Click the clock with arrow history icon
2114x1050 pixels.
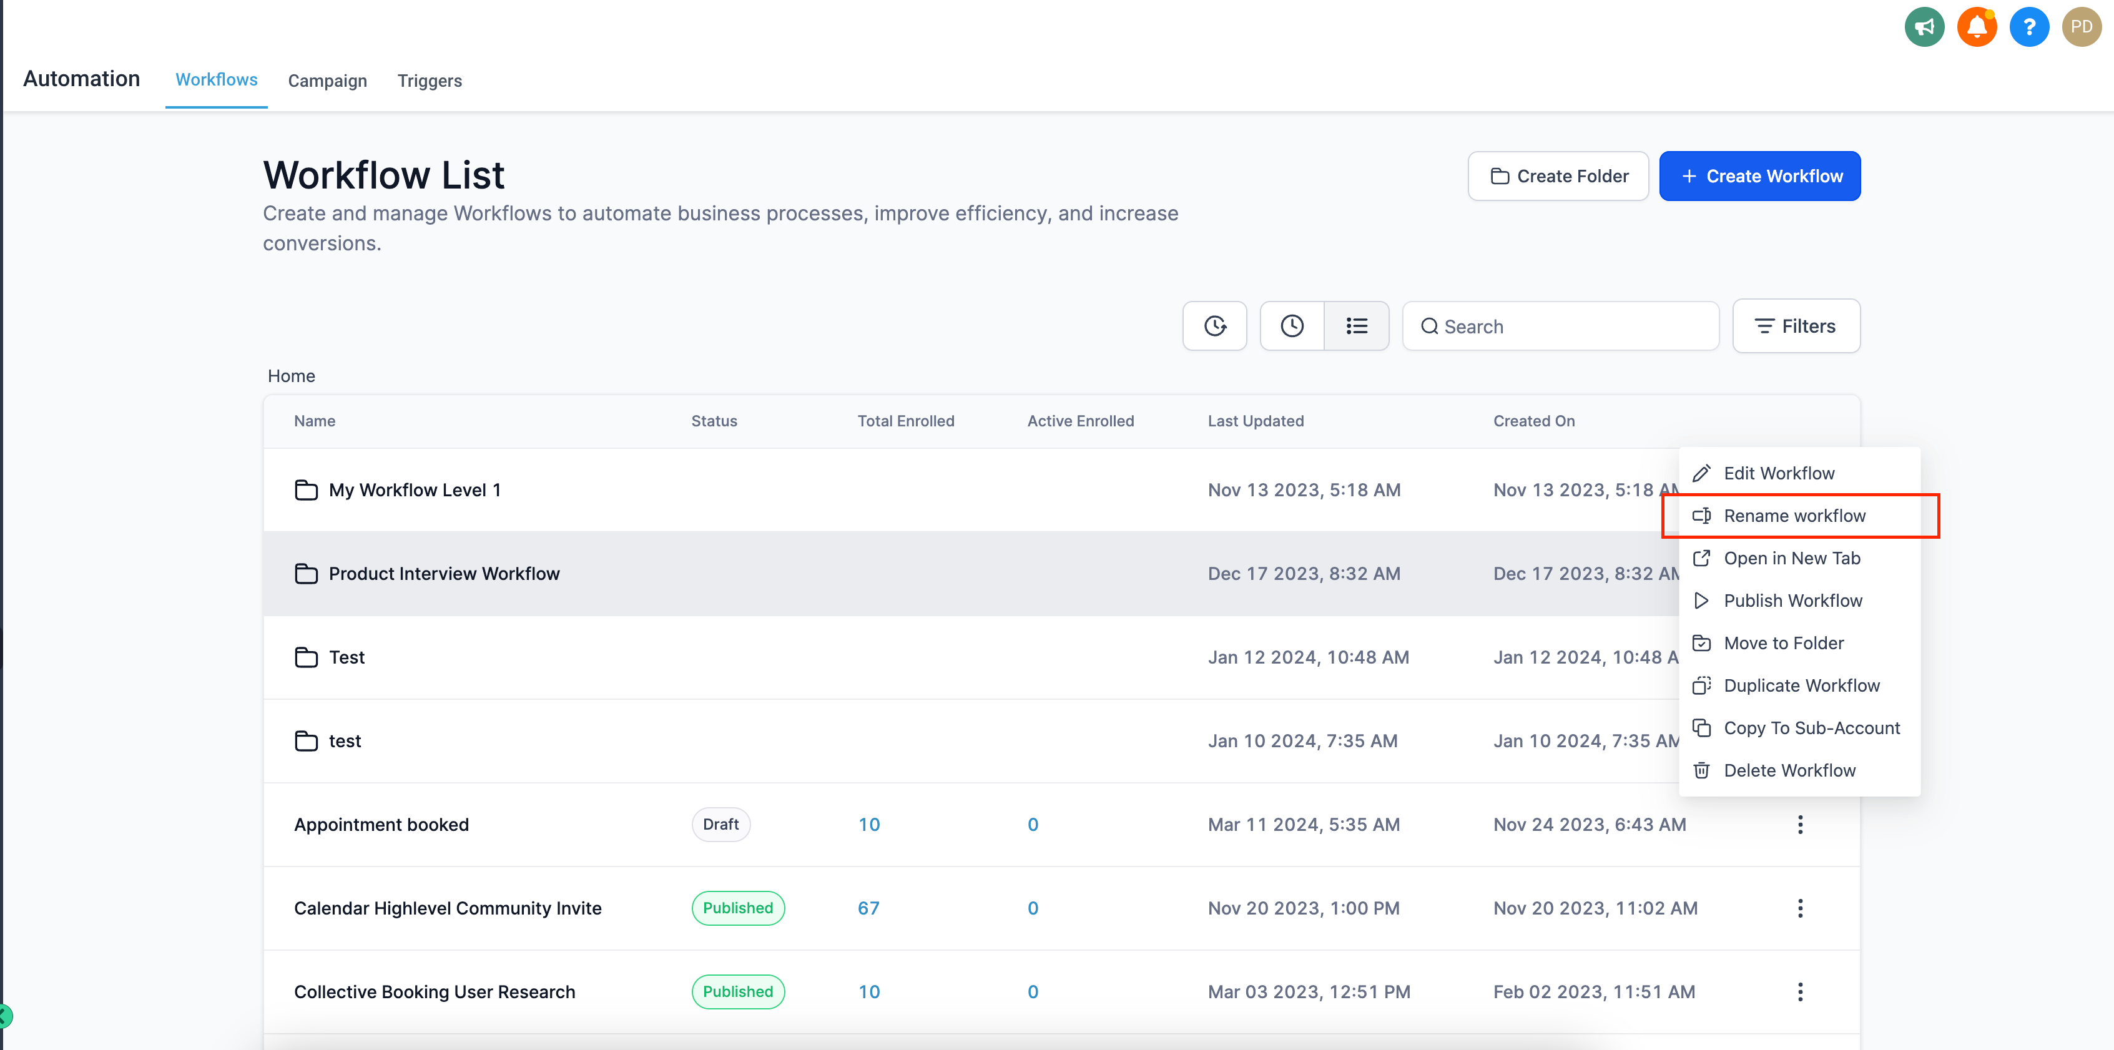[x=1214, y=326]
